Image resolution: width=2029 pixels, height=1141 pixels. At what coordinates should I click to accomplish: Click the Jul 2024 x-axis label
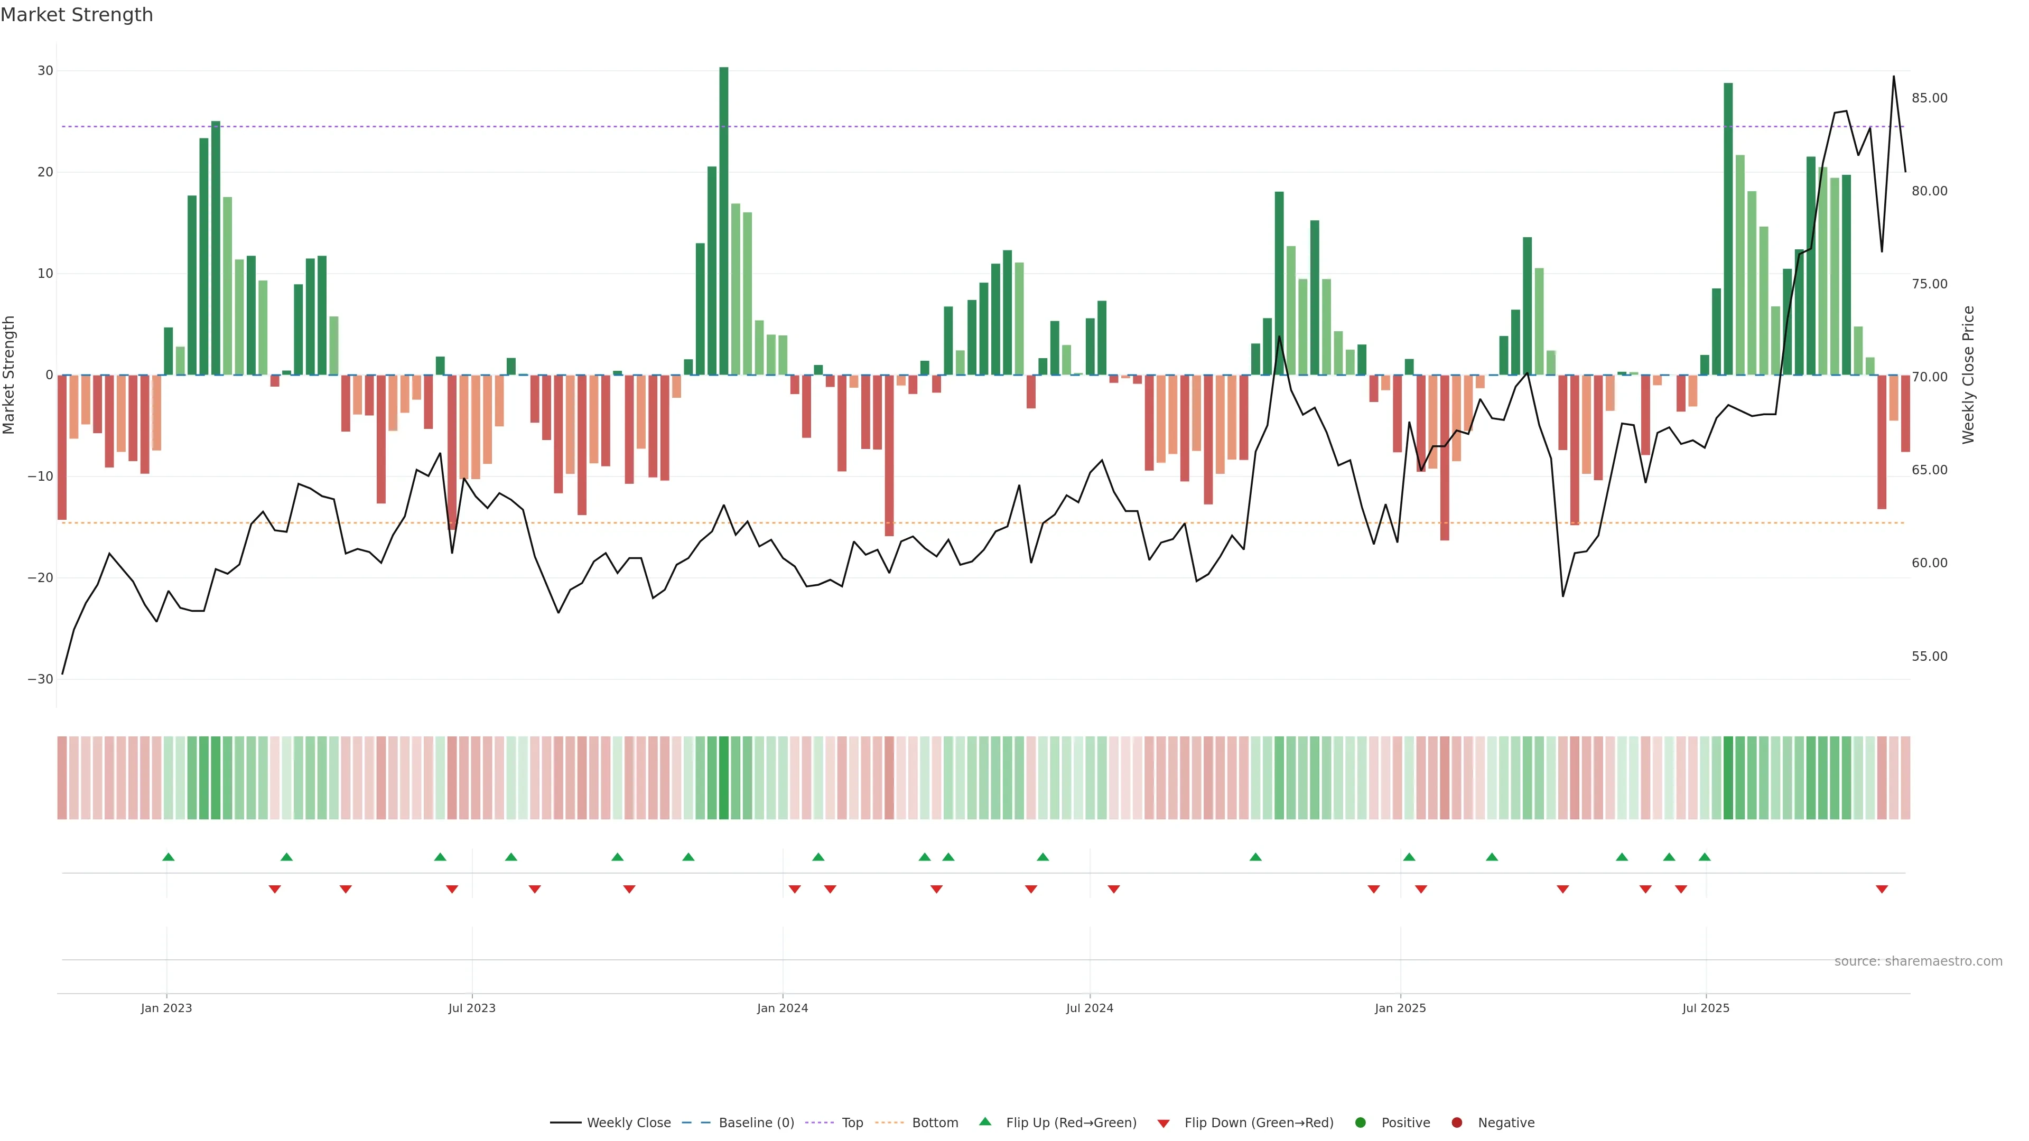[1090, 1008]
